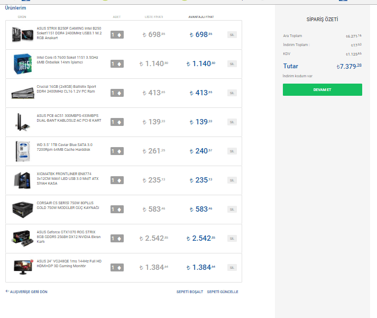Change quantity stepper for WD 1TB hard disk
This screenshot has height=318, width=377.
coord(117,151)
